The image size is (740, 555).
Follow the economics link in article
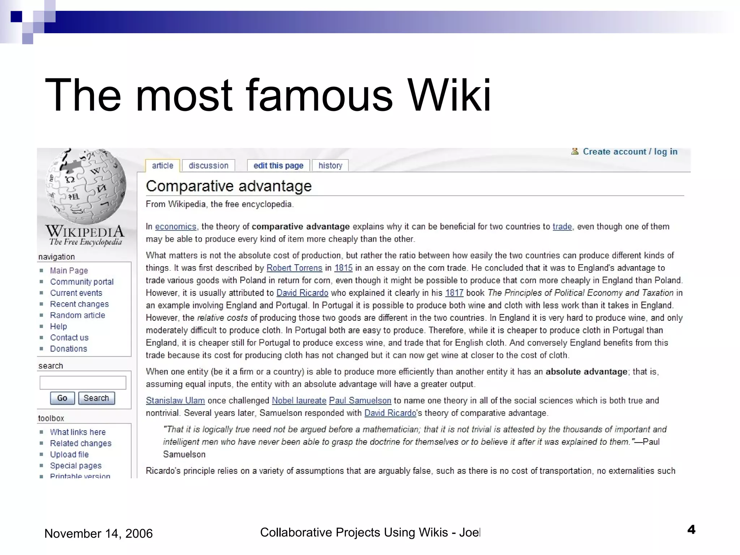click(176, 227)
